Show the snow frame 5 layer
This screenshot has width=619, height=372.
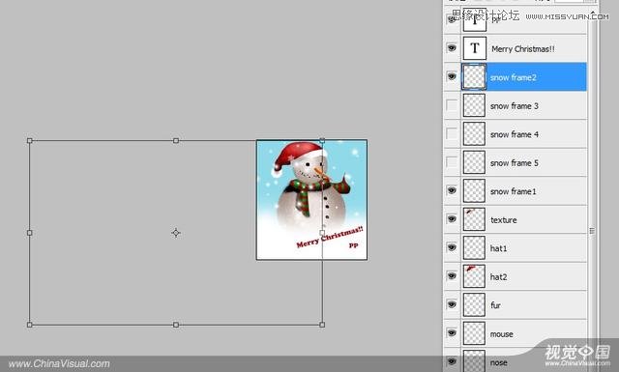pos(452,162)
